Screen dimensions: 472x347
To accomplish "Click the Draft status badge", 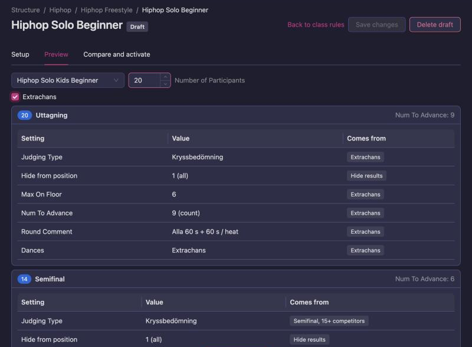I will (x=137, y=27).
